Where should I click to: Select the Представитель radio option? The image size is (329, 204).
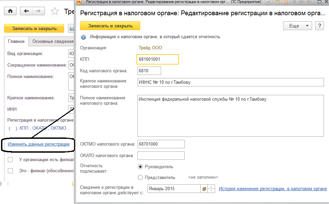coord(141,177)
